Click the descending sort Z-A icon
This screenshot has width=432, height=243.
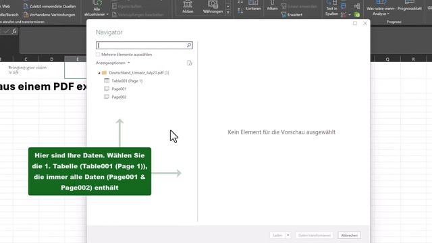pyautogui.click(x=240, y=11)
